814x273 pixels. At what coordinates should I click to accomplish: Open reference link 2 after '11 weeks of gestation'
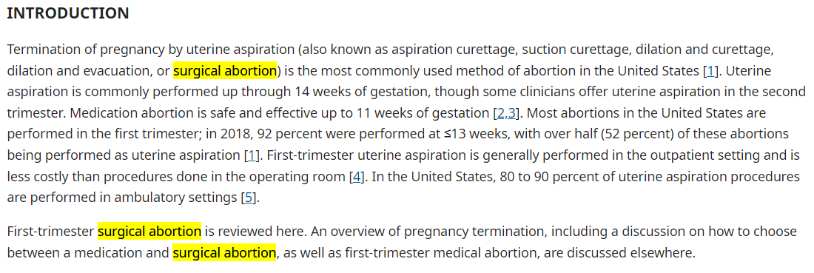point(500,113)
